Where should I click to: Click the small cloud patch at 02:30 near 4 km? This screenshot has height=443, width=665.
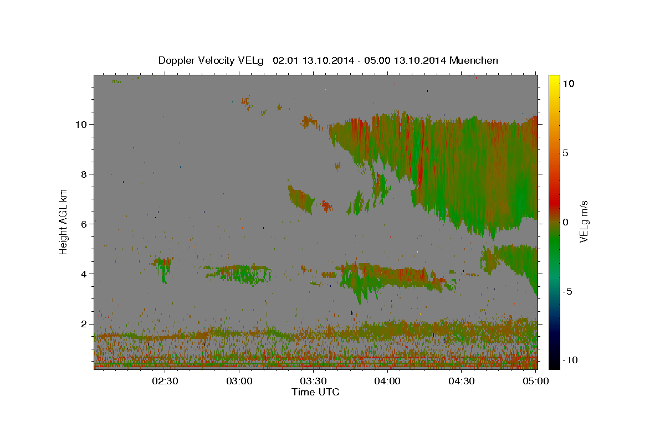163,270
